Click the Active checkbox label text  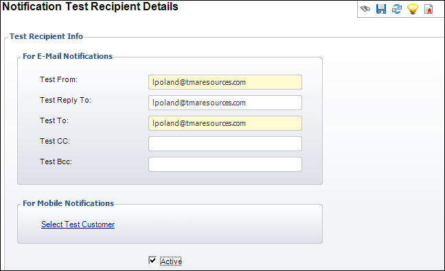point(171,261)
